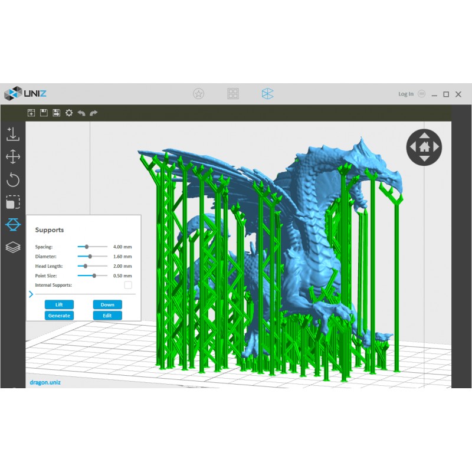
Task: Click the new scene toolbar icon
Action: 32,113
